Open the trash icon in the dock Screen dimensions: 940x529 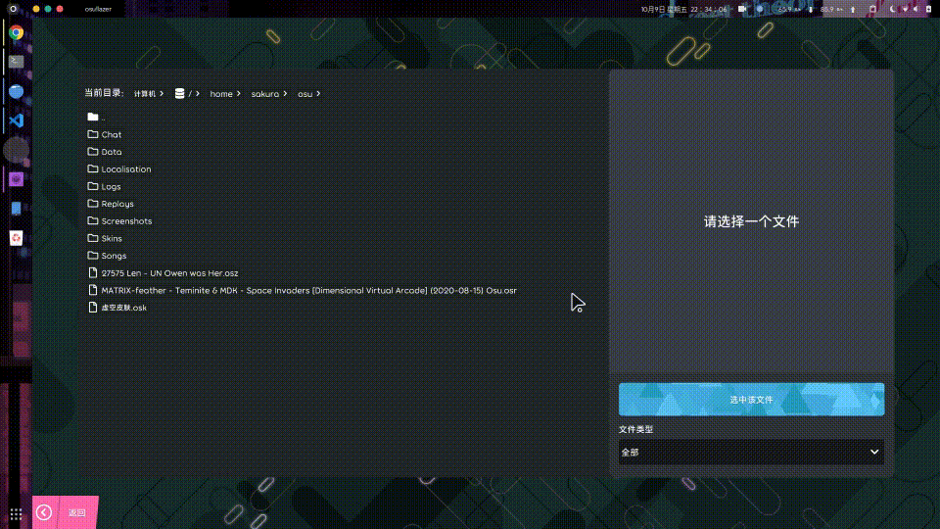point(17,238)
